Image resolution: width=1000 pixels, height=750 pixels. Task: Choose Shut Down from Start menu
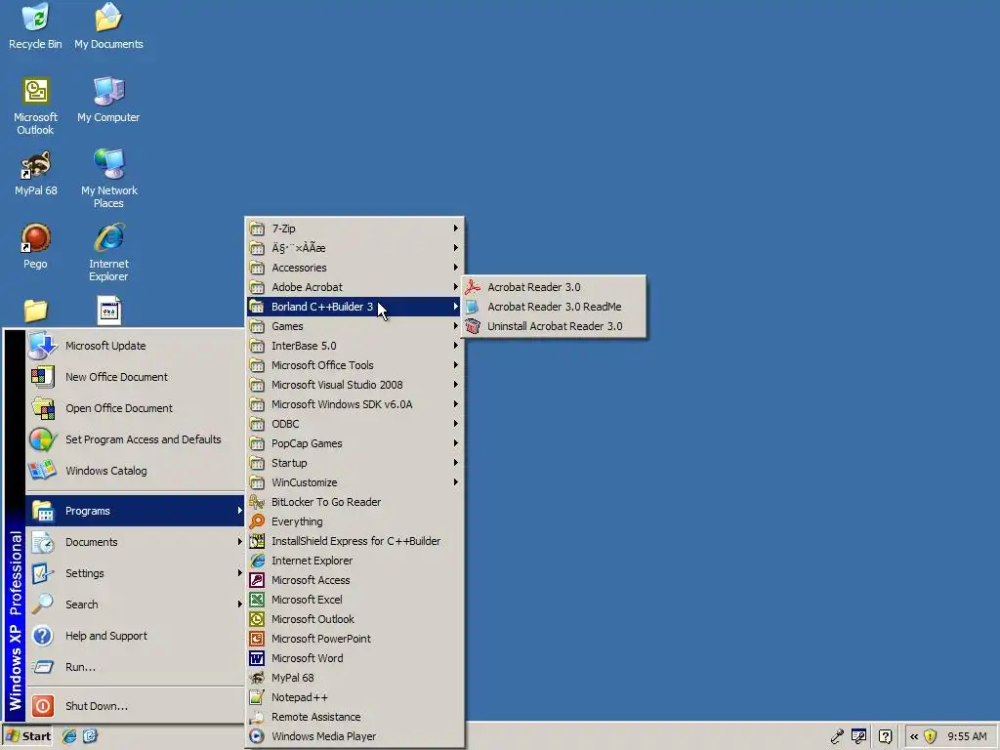click(135, 706)
